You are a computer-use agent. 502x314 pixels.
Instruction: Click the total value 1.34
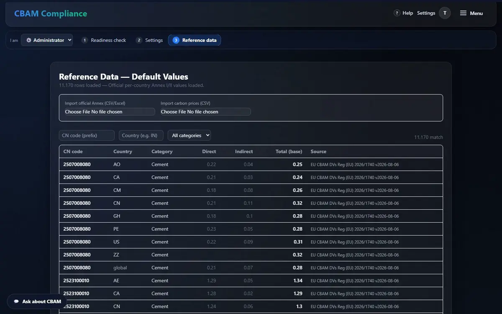(297, 281)
